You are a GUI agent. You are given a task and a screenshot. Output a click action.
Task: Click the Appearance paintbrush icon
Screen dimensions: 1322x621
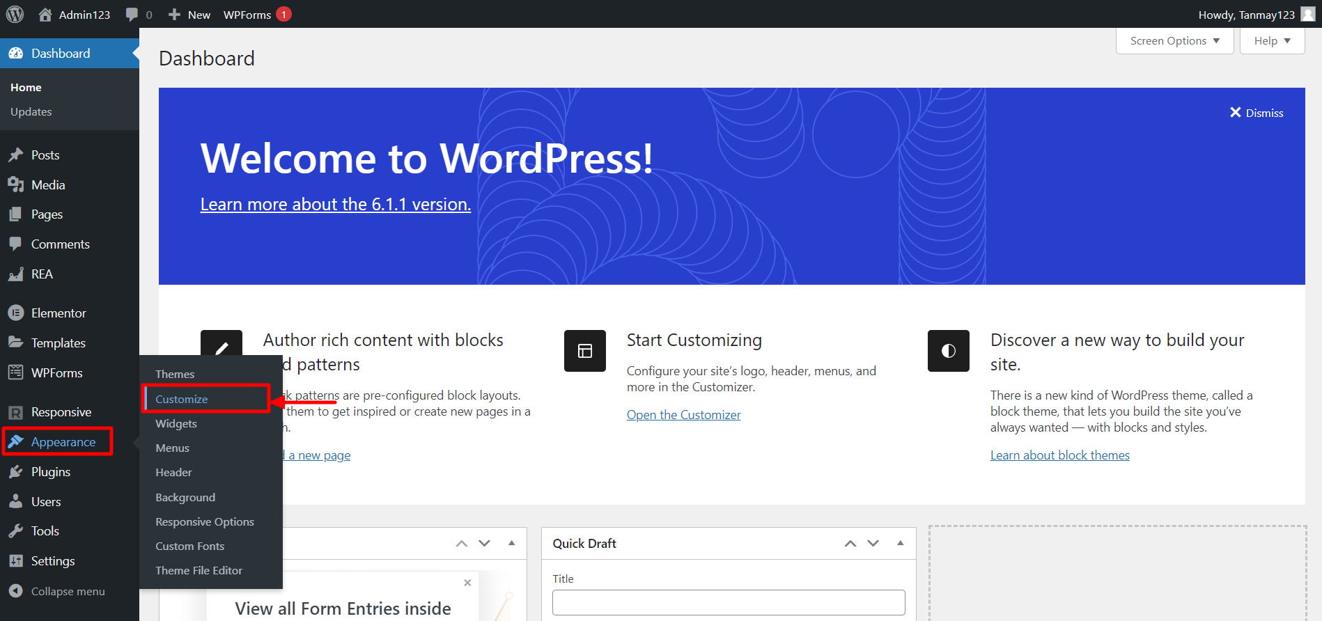16,441
